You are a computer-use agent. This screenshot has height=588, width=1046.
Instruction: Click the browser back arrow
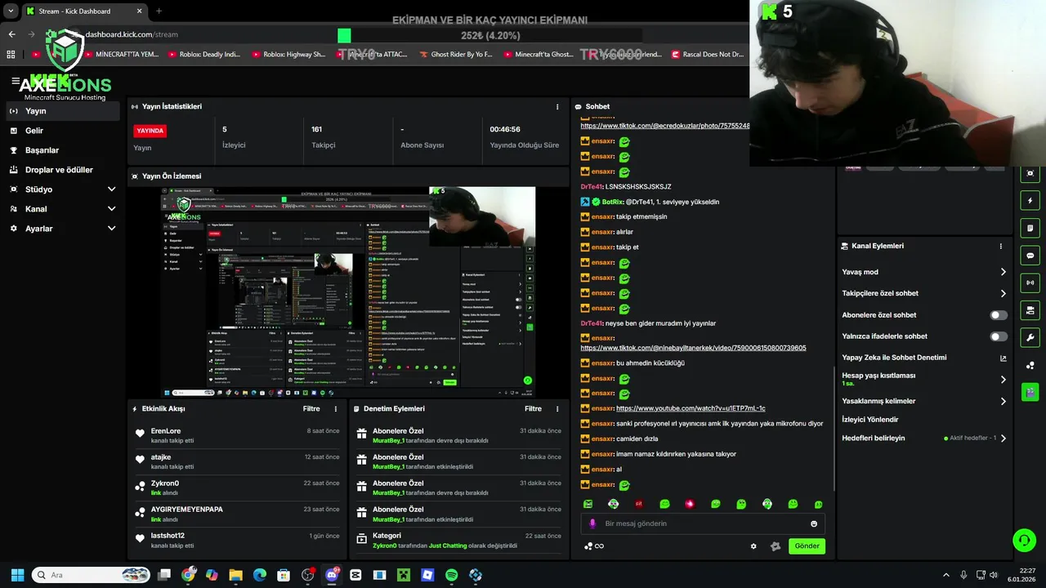[x=11, y=34]
